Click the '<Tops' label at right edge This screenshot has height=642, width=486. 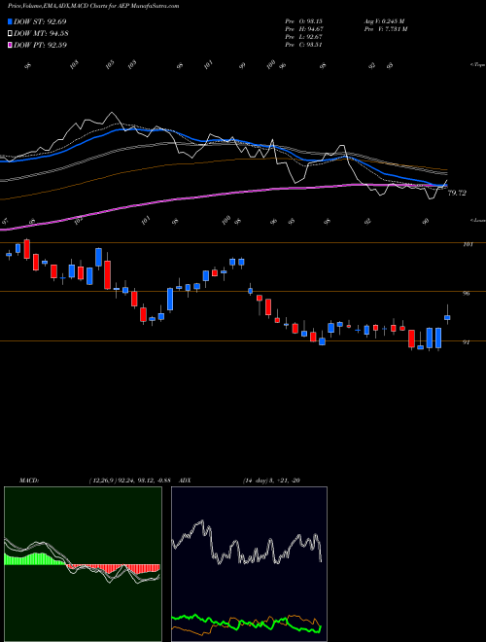click(x=478, y=65)
